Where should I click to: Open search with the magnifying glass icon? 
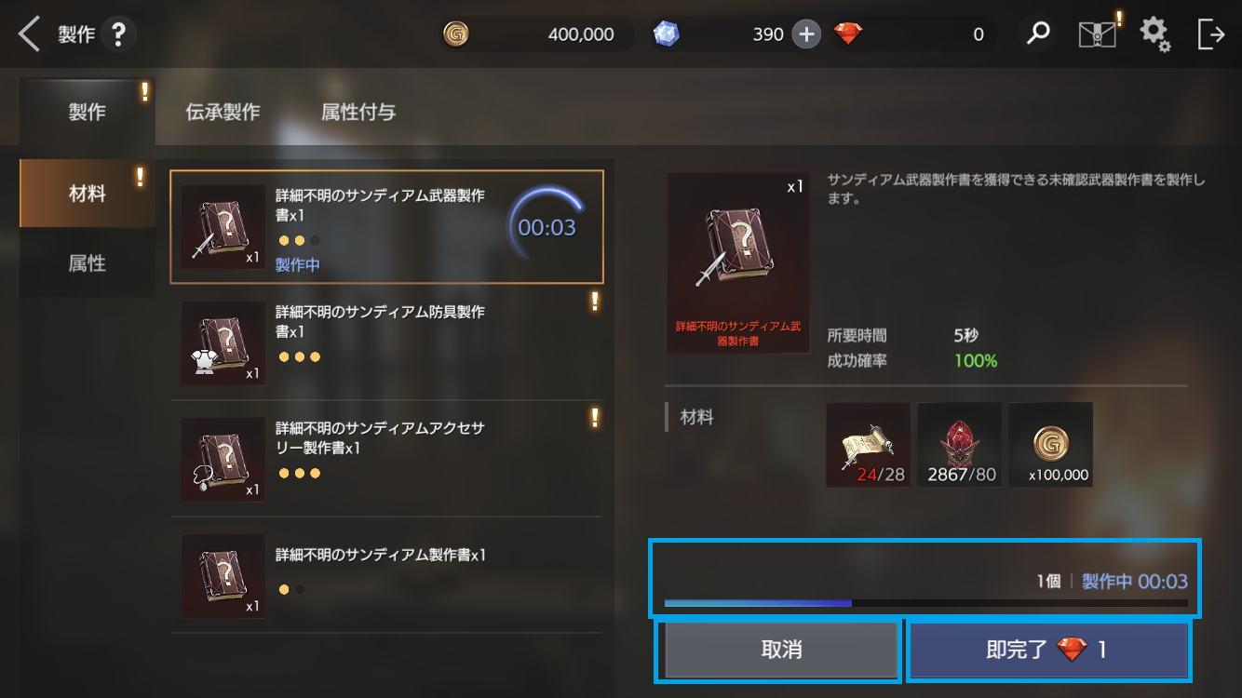(1037, 34)
